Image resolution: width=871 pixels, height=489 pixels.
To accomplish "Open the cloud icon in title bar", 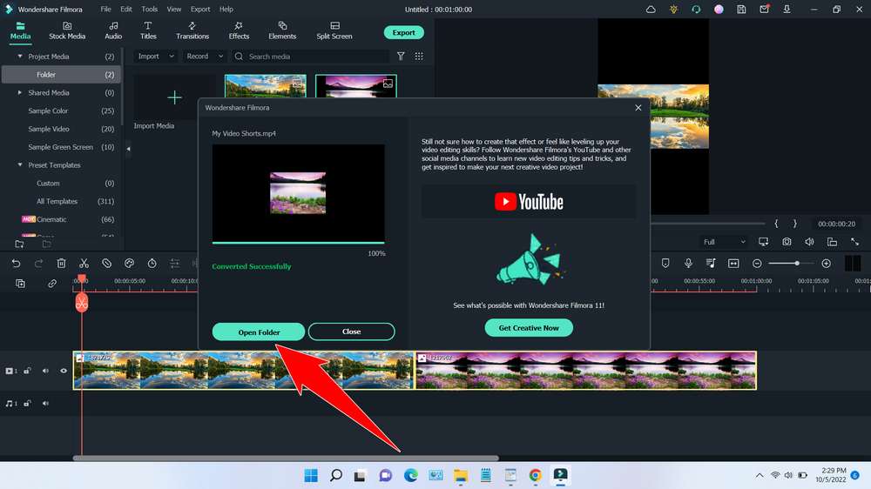I will point(651,10).
